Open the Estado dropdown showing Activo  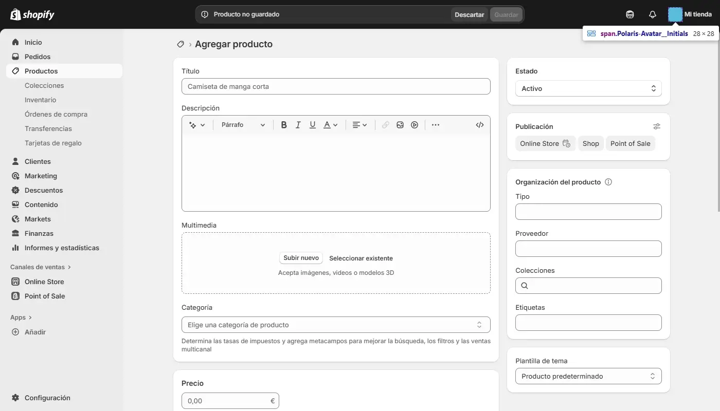point(588,88)
